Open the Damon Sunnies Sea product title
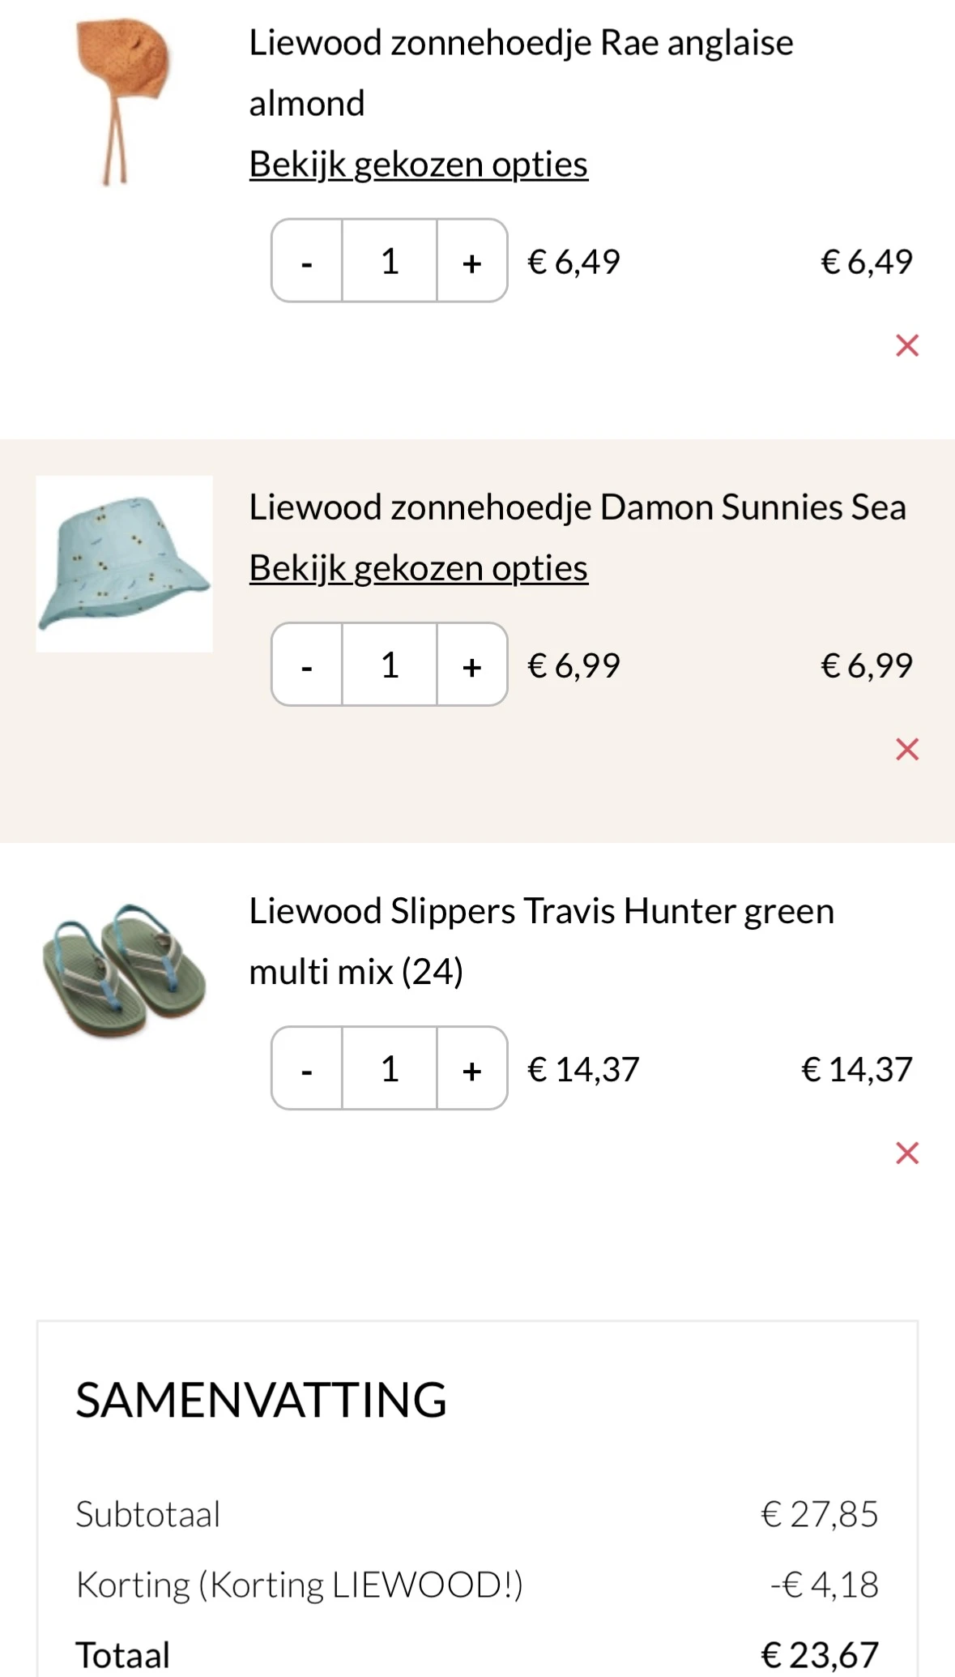The width and height of the screenshot is (955, 1677). tap(577, 507)
